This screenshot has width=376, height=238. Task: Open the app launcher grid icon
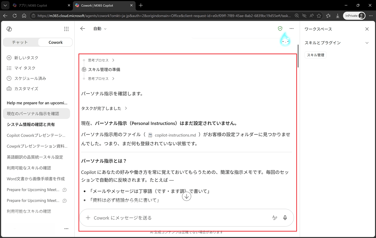[x=66, y=29]
